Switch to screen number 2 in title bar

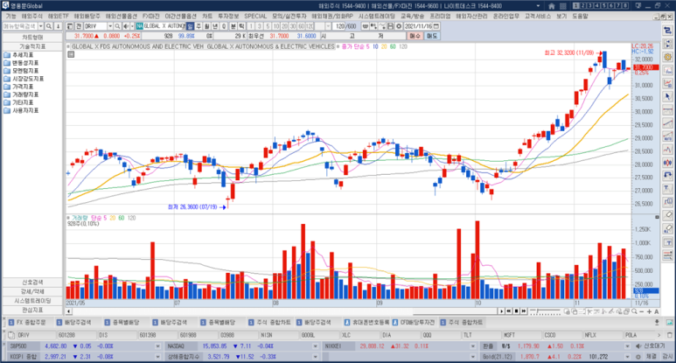point(583,6)
